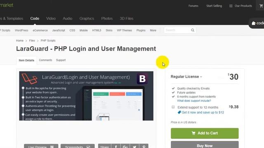Image resolution: width=264 pixels, height=148 pixels.
Task: Share on Pinterest icon
Action: pos(144,147)
